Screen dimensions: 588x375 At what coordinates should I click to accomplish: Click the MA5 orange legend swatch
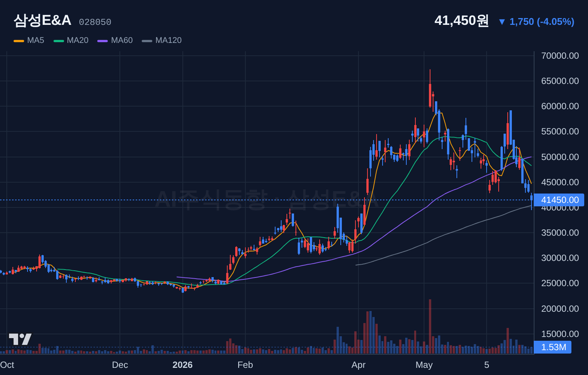[19, 41]
